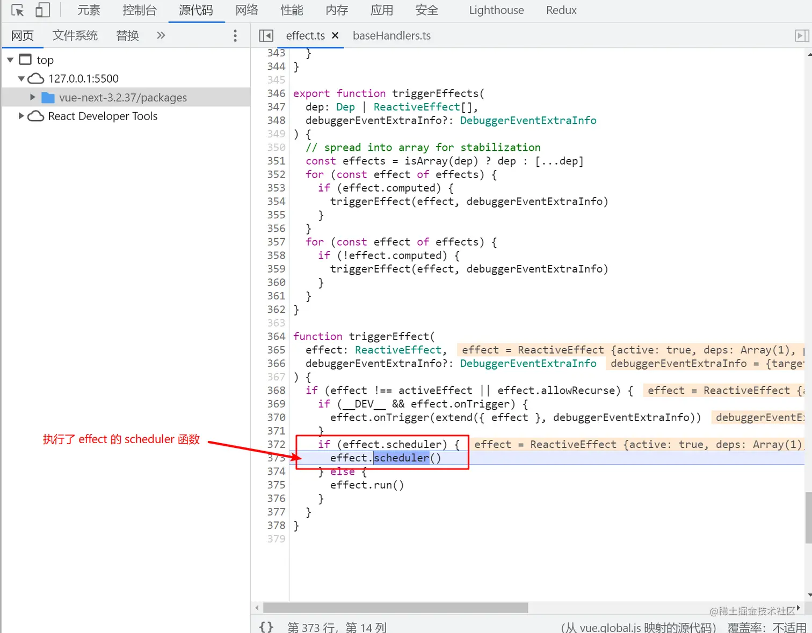The height and width of the screenshot is (633, 812).
Task: Activate the inspect element picker icon
Action: point(17,10)
